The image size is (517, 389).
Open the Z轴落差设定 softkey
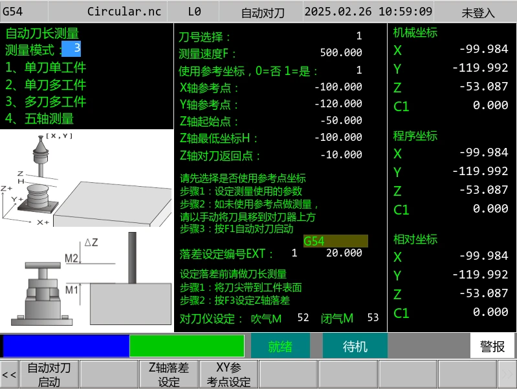coord(169,375)
